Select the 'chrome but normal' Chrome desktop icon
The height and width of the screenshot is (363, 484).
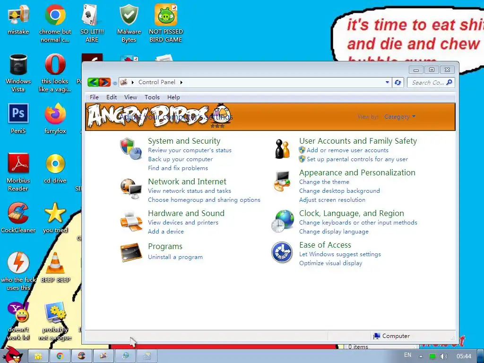pyautogui.click(x=55, y=15)
